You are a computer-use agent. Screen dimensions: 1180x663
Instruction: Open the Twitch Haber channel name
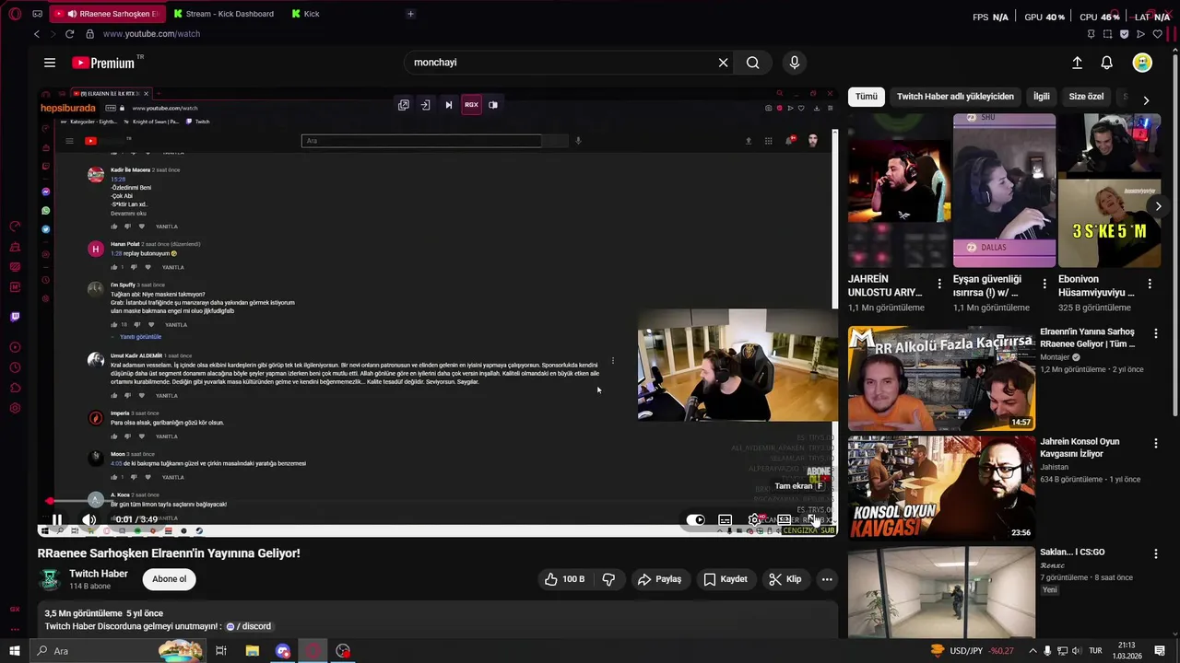coord(99,574)
